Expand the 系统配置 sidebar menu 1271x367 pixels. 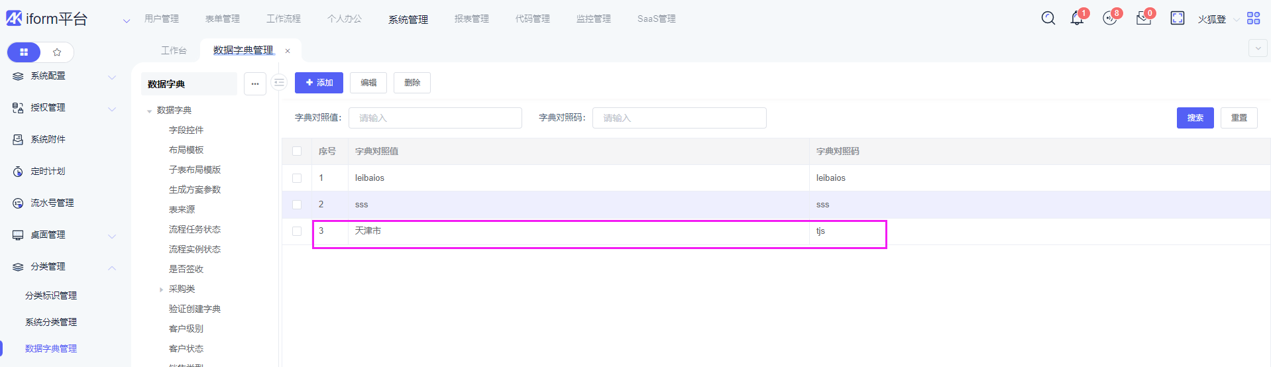click(x=111, y=77)
